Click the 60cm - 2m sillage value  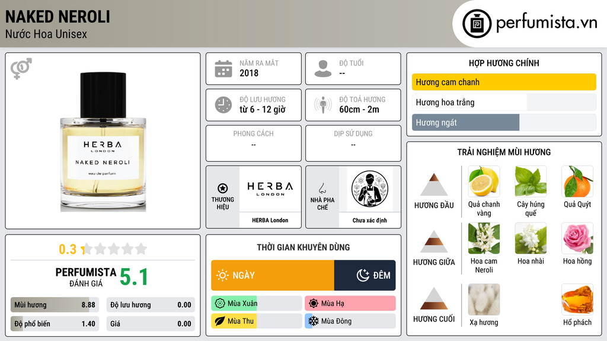359,110
